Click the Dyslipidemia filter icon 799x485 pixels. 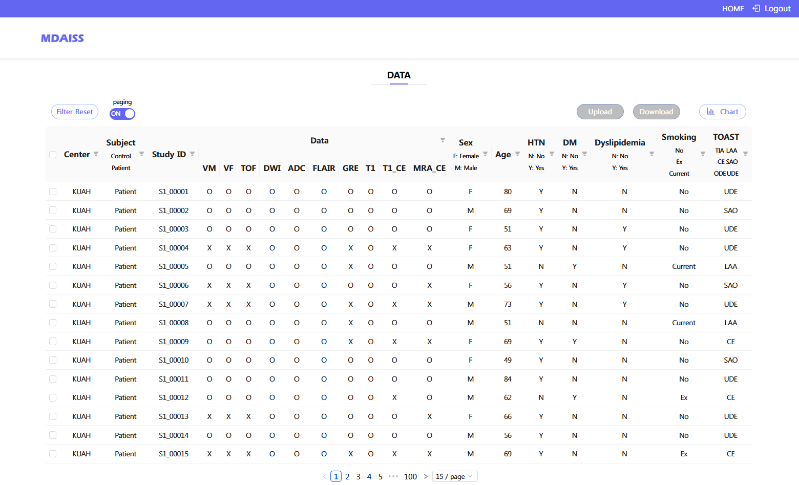[x=651, y=154]
